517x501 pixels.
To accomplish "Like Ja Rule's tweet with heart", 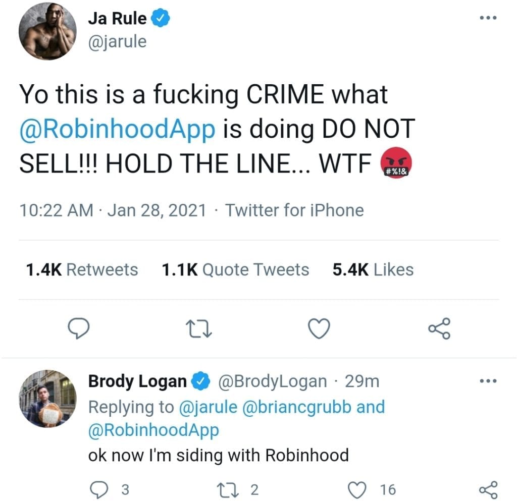I will (319, 328).
